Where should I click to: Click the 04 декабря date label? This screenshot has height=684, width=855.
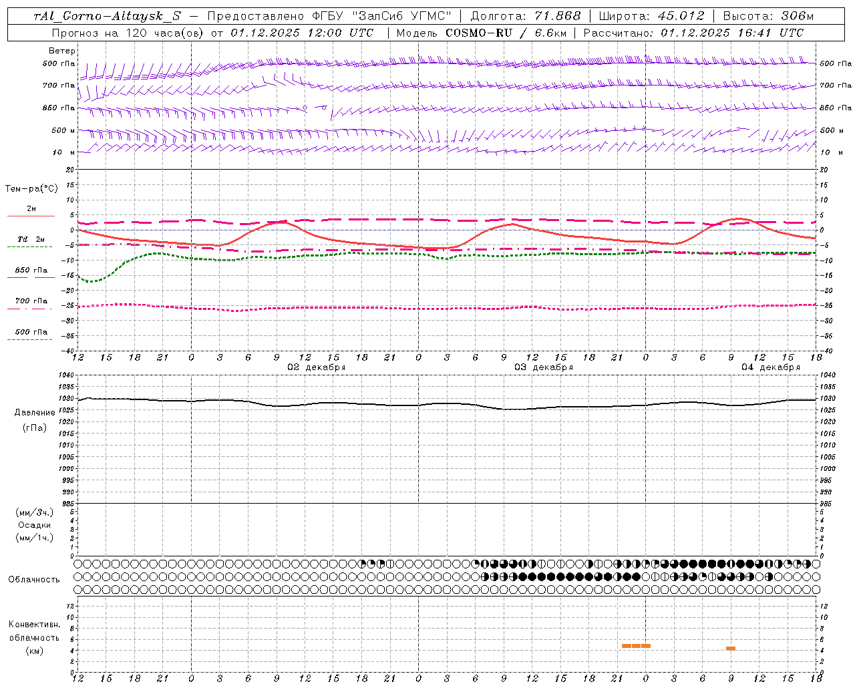pos(771,367)
